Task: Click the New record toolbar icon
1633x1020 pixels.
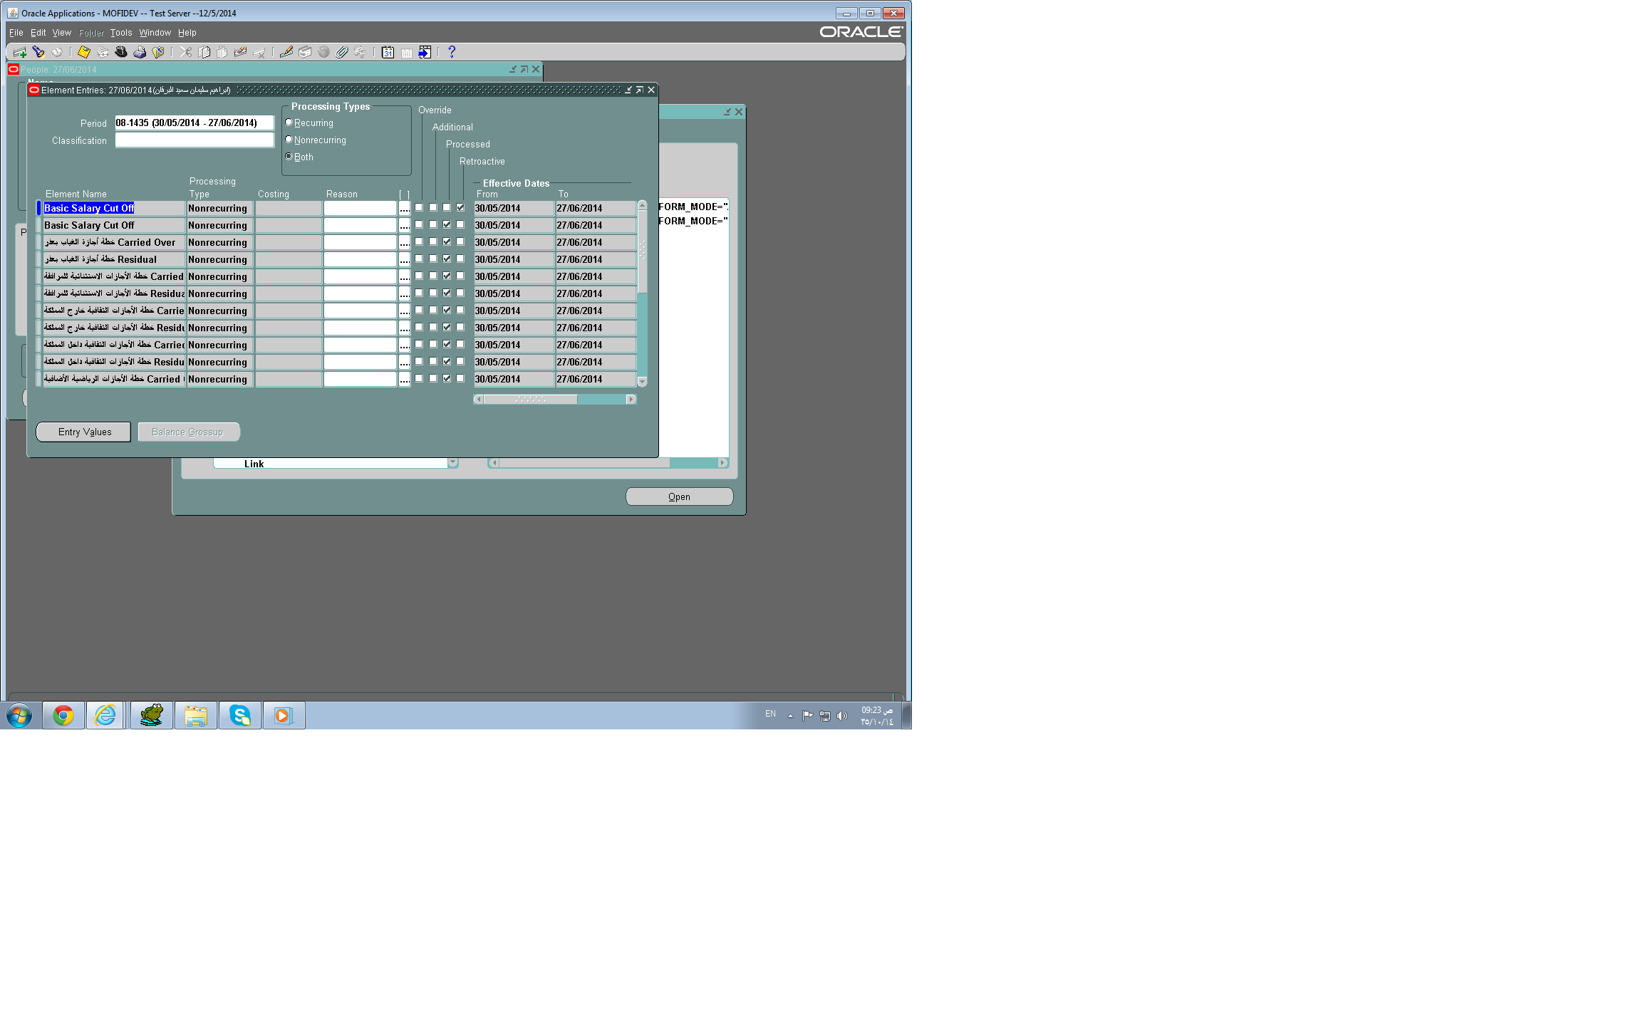Action: [20, 52]
